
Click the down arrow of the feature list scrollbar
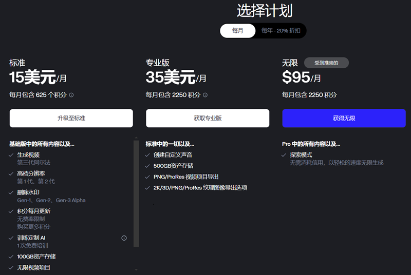(136, 269)
